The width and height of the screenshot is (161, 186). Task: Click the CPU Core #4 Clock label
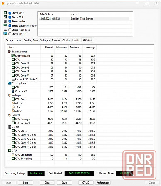(26, 146)
